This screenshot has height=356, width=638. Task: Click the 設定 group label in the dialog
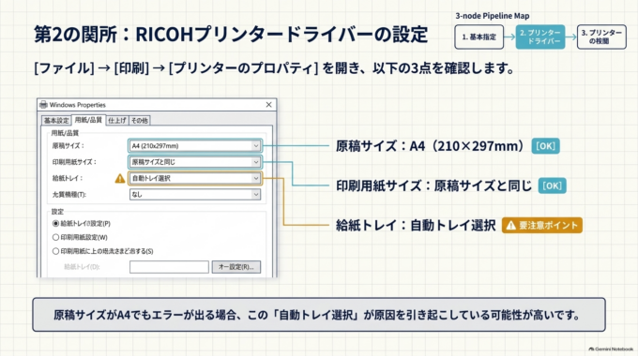[x=57, y=212]
